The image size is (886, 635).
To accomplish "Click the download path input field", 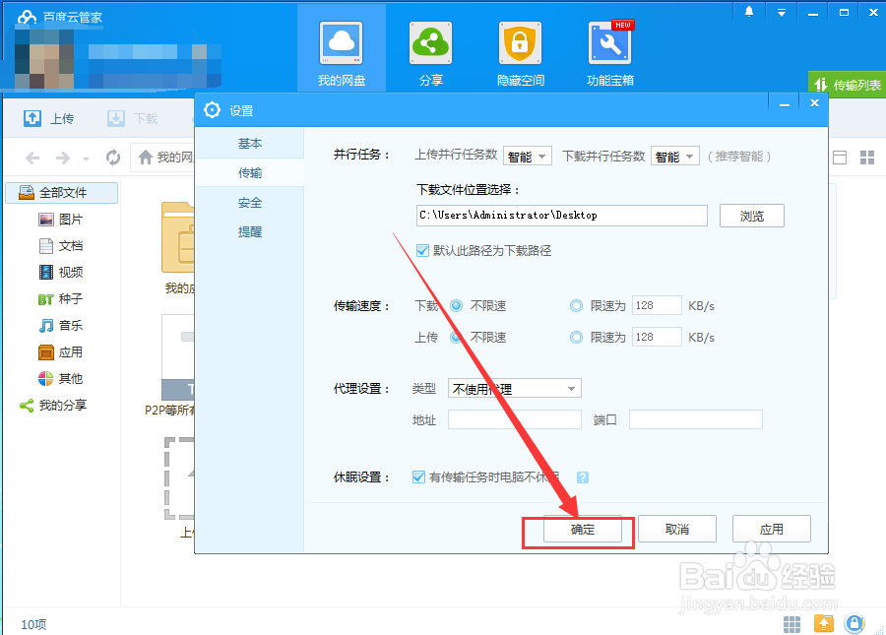I will click(x=561, y=215).
